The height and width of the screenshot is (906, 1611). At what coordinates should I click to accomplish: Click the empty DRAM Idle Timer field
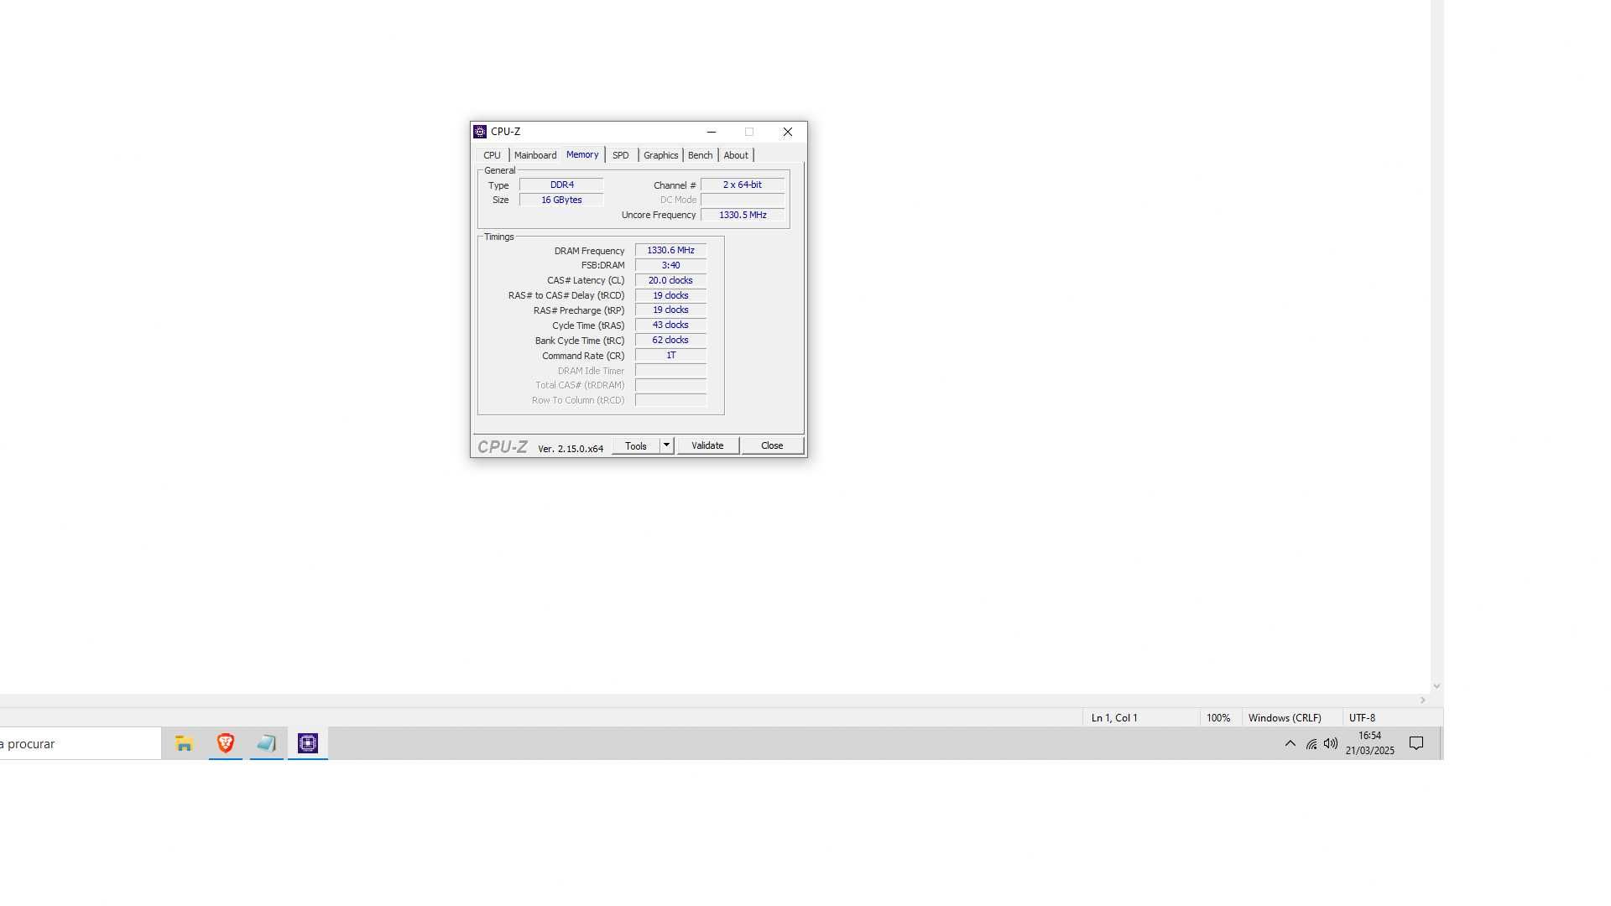[x=670, y=370]
